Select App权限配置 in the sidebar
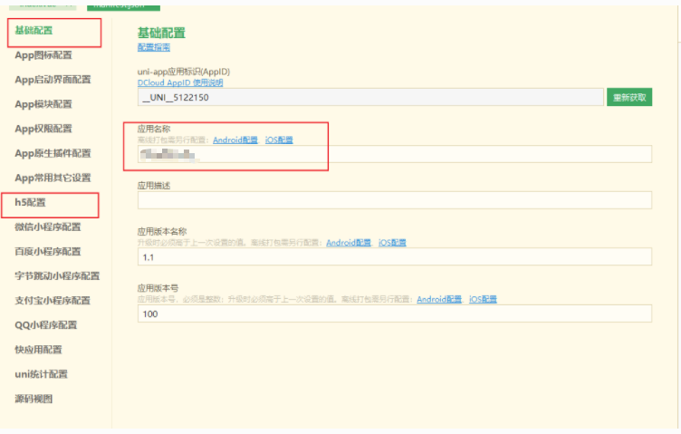 pos(43,129)
